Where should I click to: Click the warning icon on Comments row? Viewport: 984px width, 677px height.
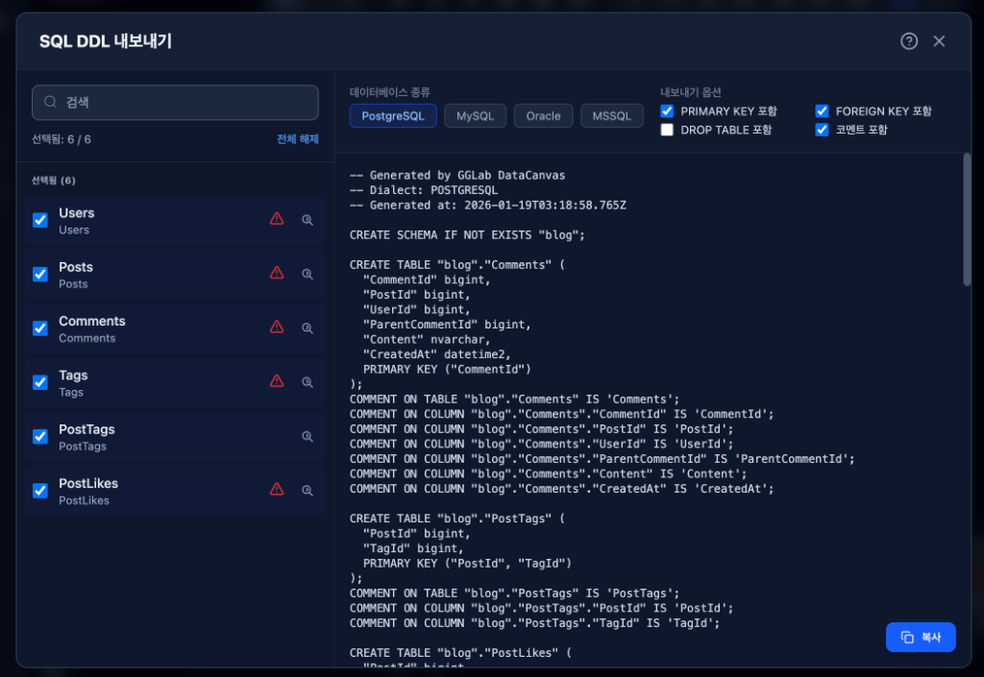coord(277,327)
